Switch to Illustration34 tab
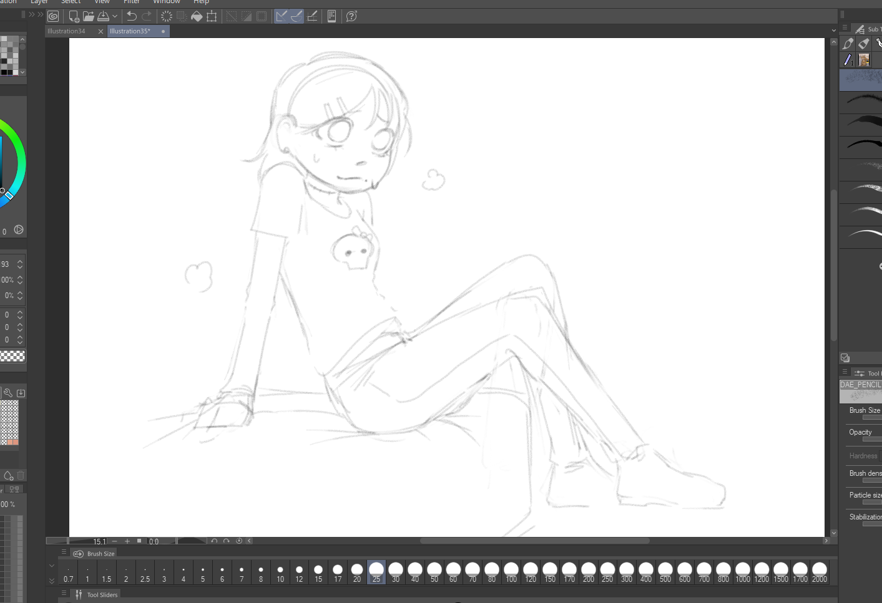882x603 pixels. (66, 31)
